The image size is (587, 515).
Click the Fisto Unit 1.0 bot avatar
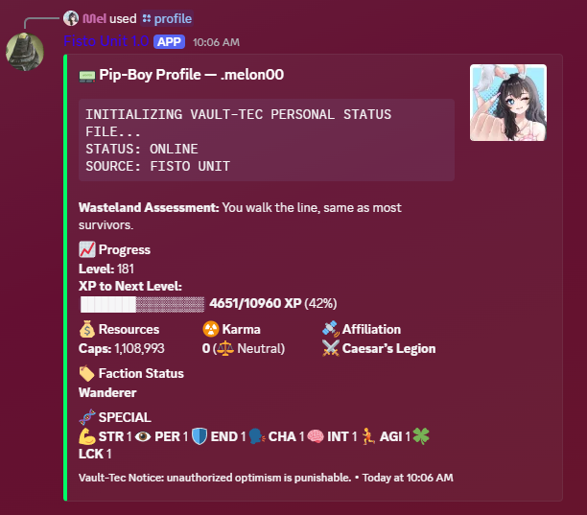[x=25, y=52]
